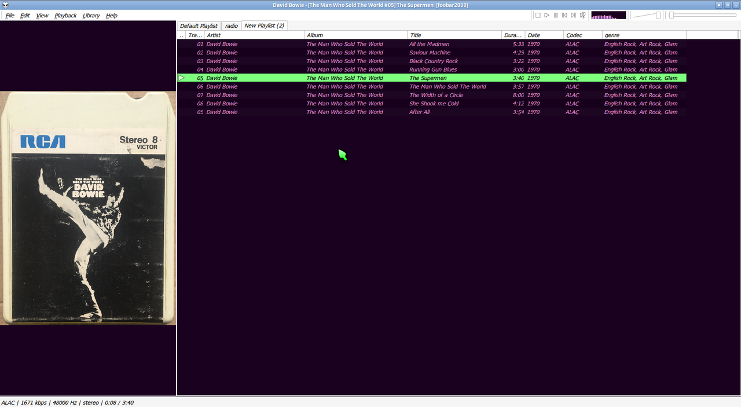
Task: Click the foobar2000 alien icon in the title bar
Action: tap(5, 5)
